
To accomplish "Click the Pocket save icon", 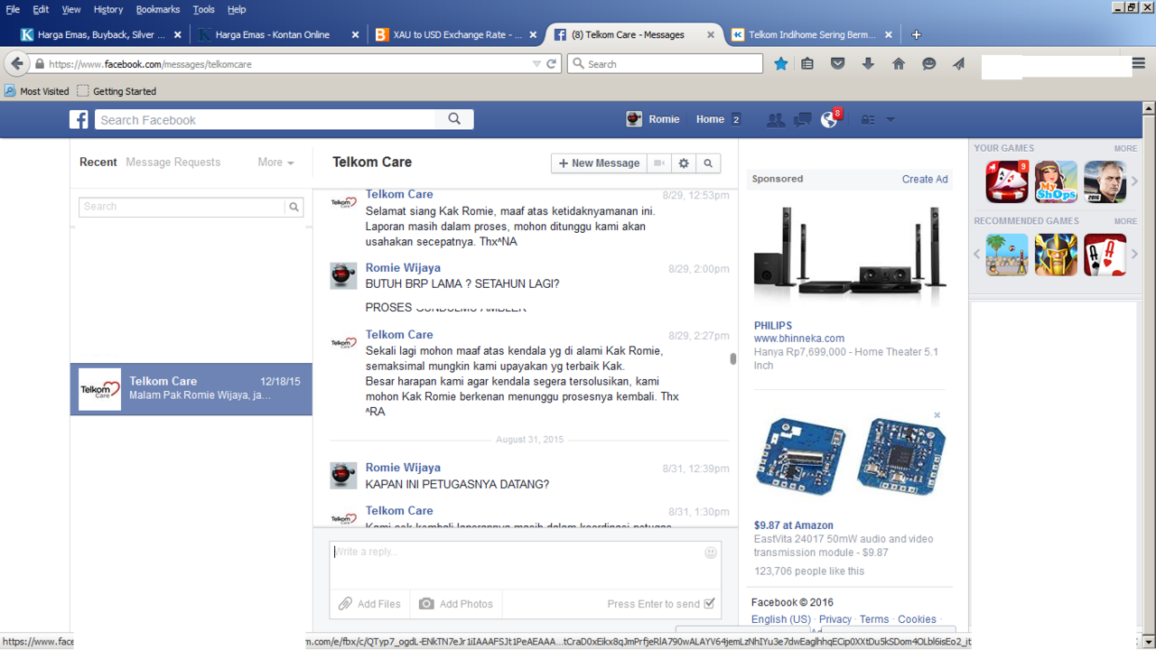I will [837, 64].
